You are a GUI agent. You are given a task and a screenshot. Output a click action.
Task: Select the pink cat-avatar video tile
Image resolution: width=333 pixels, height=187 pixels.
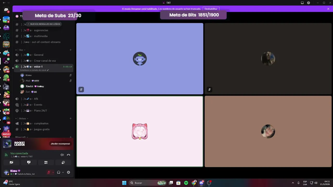click(x=140, y=131)
